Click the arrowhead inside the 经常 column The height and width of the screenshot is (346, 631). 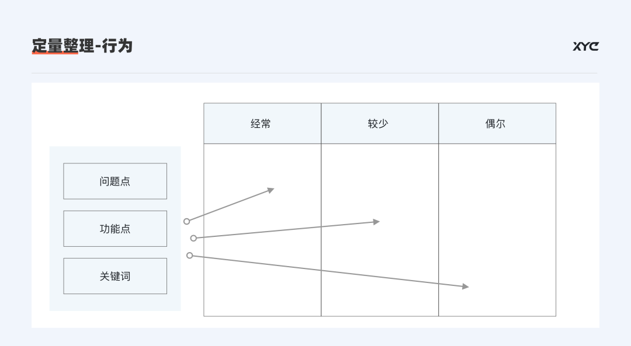click(271, 190)
